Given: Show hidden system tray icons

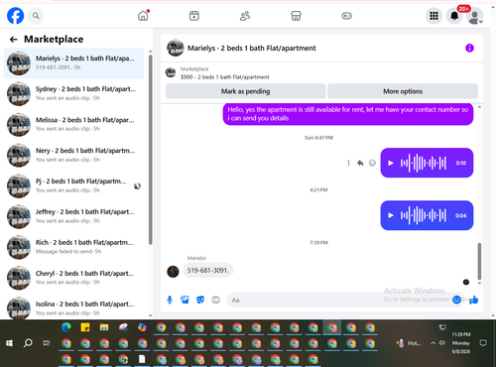Looking at the screenshot, I should 433,343.
